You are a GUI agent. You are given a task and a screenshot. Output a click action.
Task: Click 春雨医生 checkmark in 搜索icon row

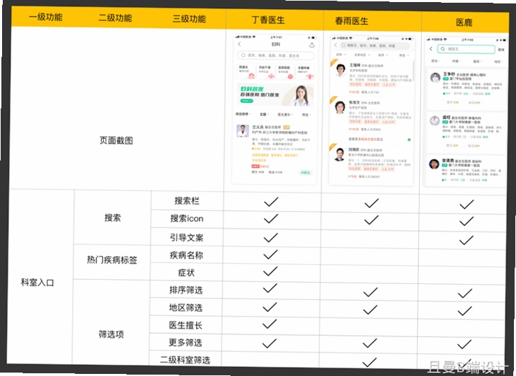371,220
